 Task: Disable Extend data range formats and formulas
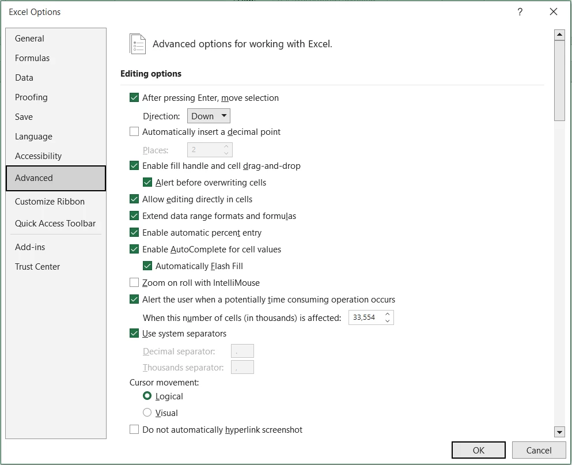[134, 216]
